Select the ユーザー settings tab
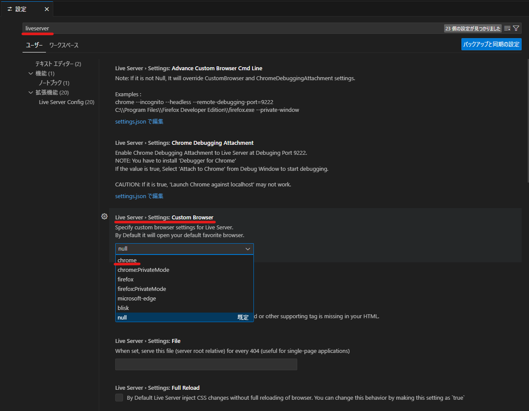This screenshot has width=529, height=411. [34, 45]
